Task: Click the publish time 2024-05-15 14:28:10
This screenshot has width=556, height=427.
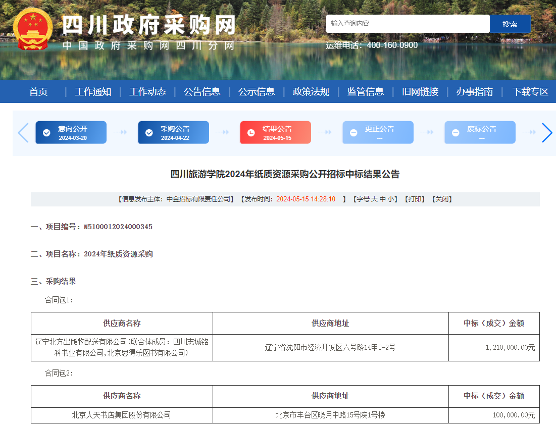Action: coord(306,199)
